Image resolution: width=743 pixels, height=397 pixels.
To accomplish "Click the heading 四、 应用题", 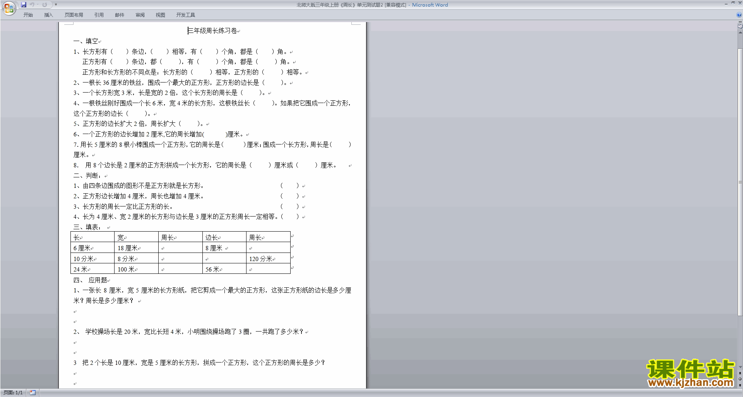I will 90,280.
